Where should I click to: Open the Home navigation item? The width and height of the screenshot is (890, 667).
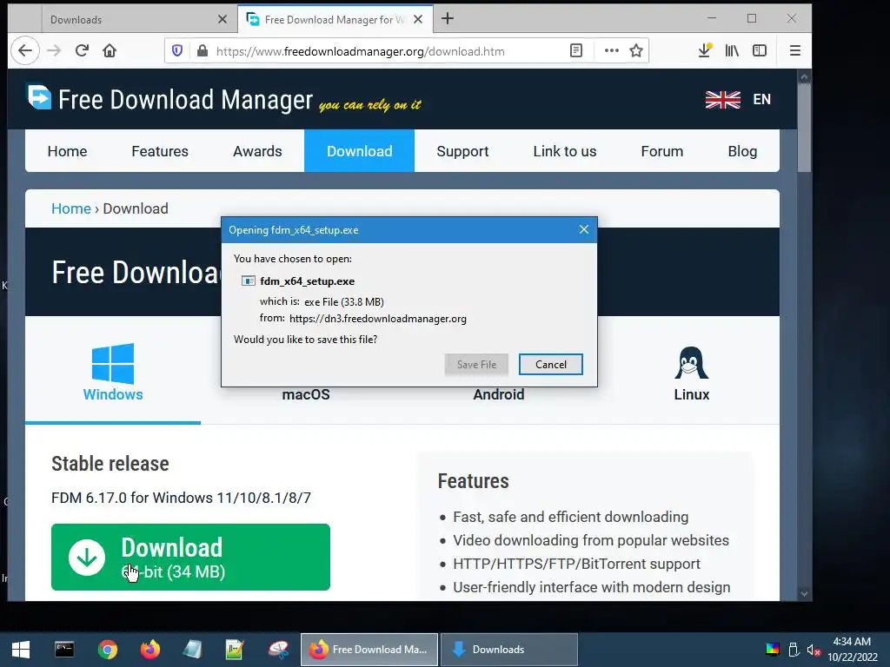(68, 151)
